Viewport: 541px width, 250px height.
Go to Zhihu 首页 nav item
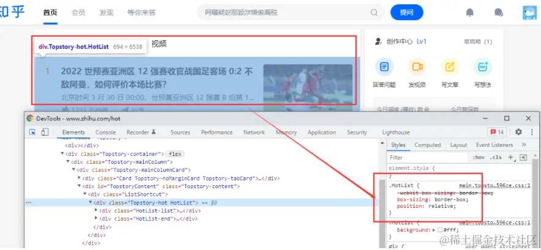click(50, 13)
